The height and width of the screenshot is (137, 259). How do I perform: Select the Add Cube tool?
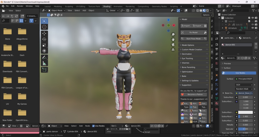pos(44,70)
